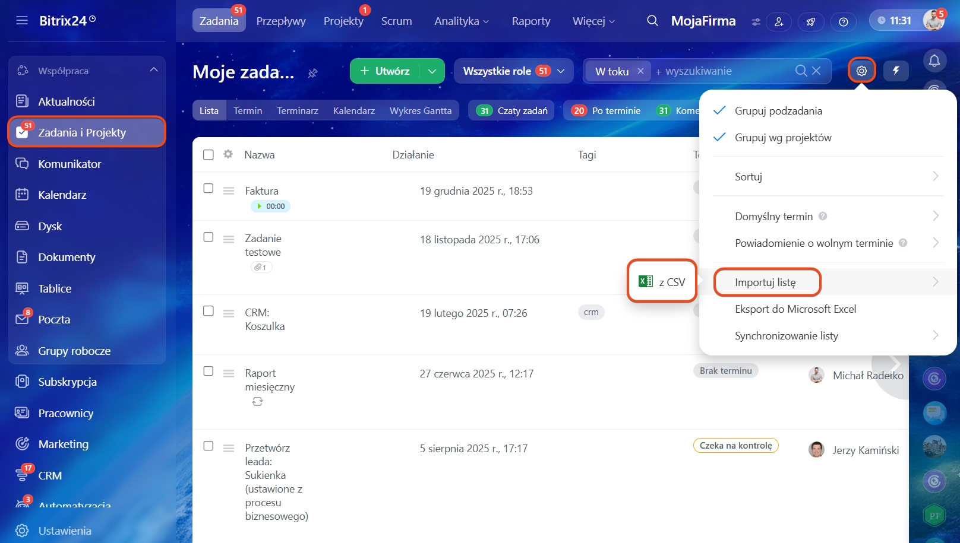Choose the z CSV import option
The width and height of the screenshot is (960, 543).
662,282
